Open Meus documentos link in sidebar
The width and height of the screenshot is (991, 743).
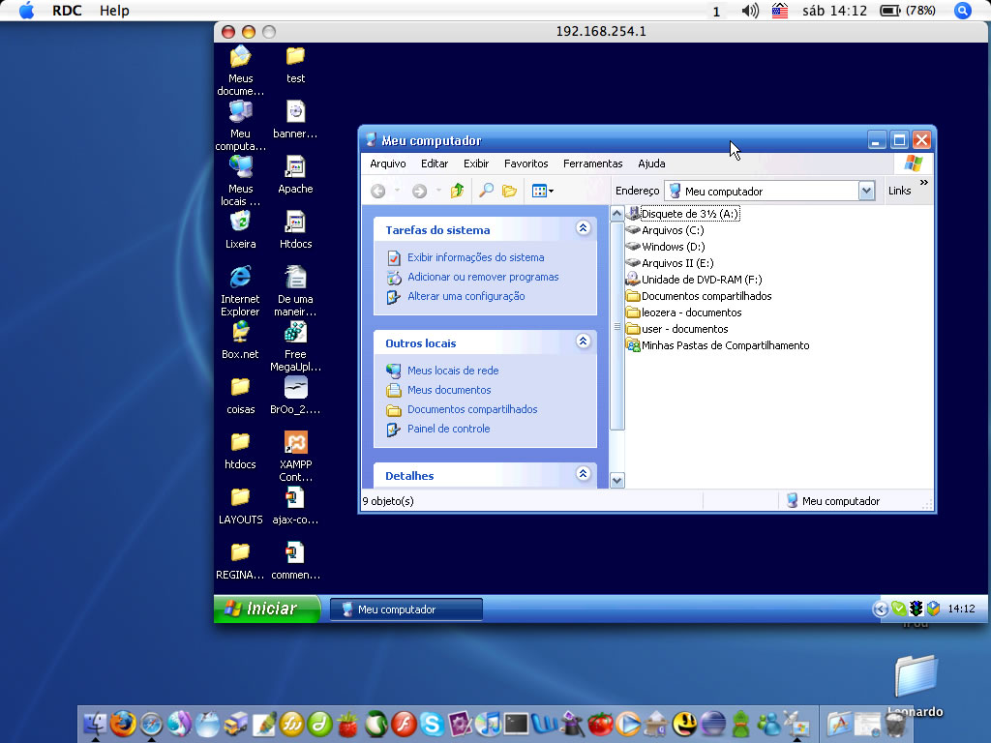tap(449, 390)
